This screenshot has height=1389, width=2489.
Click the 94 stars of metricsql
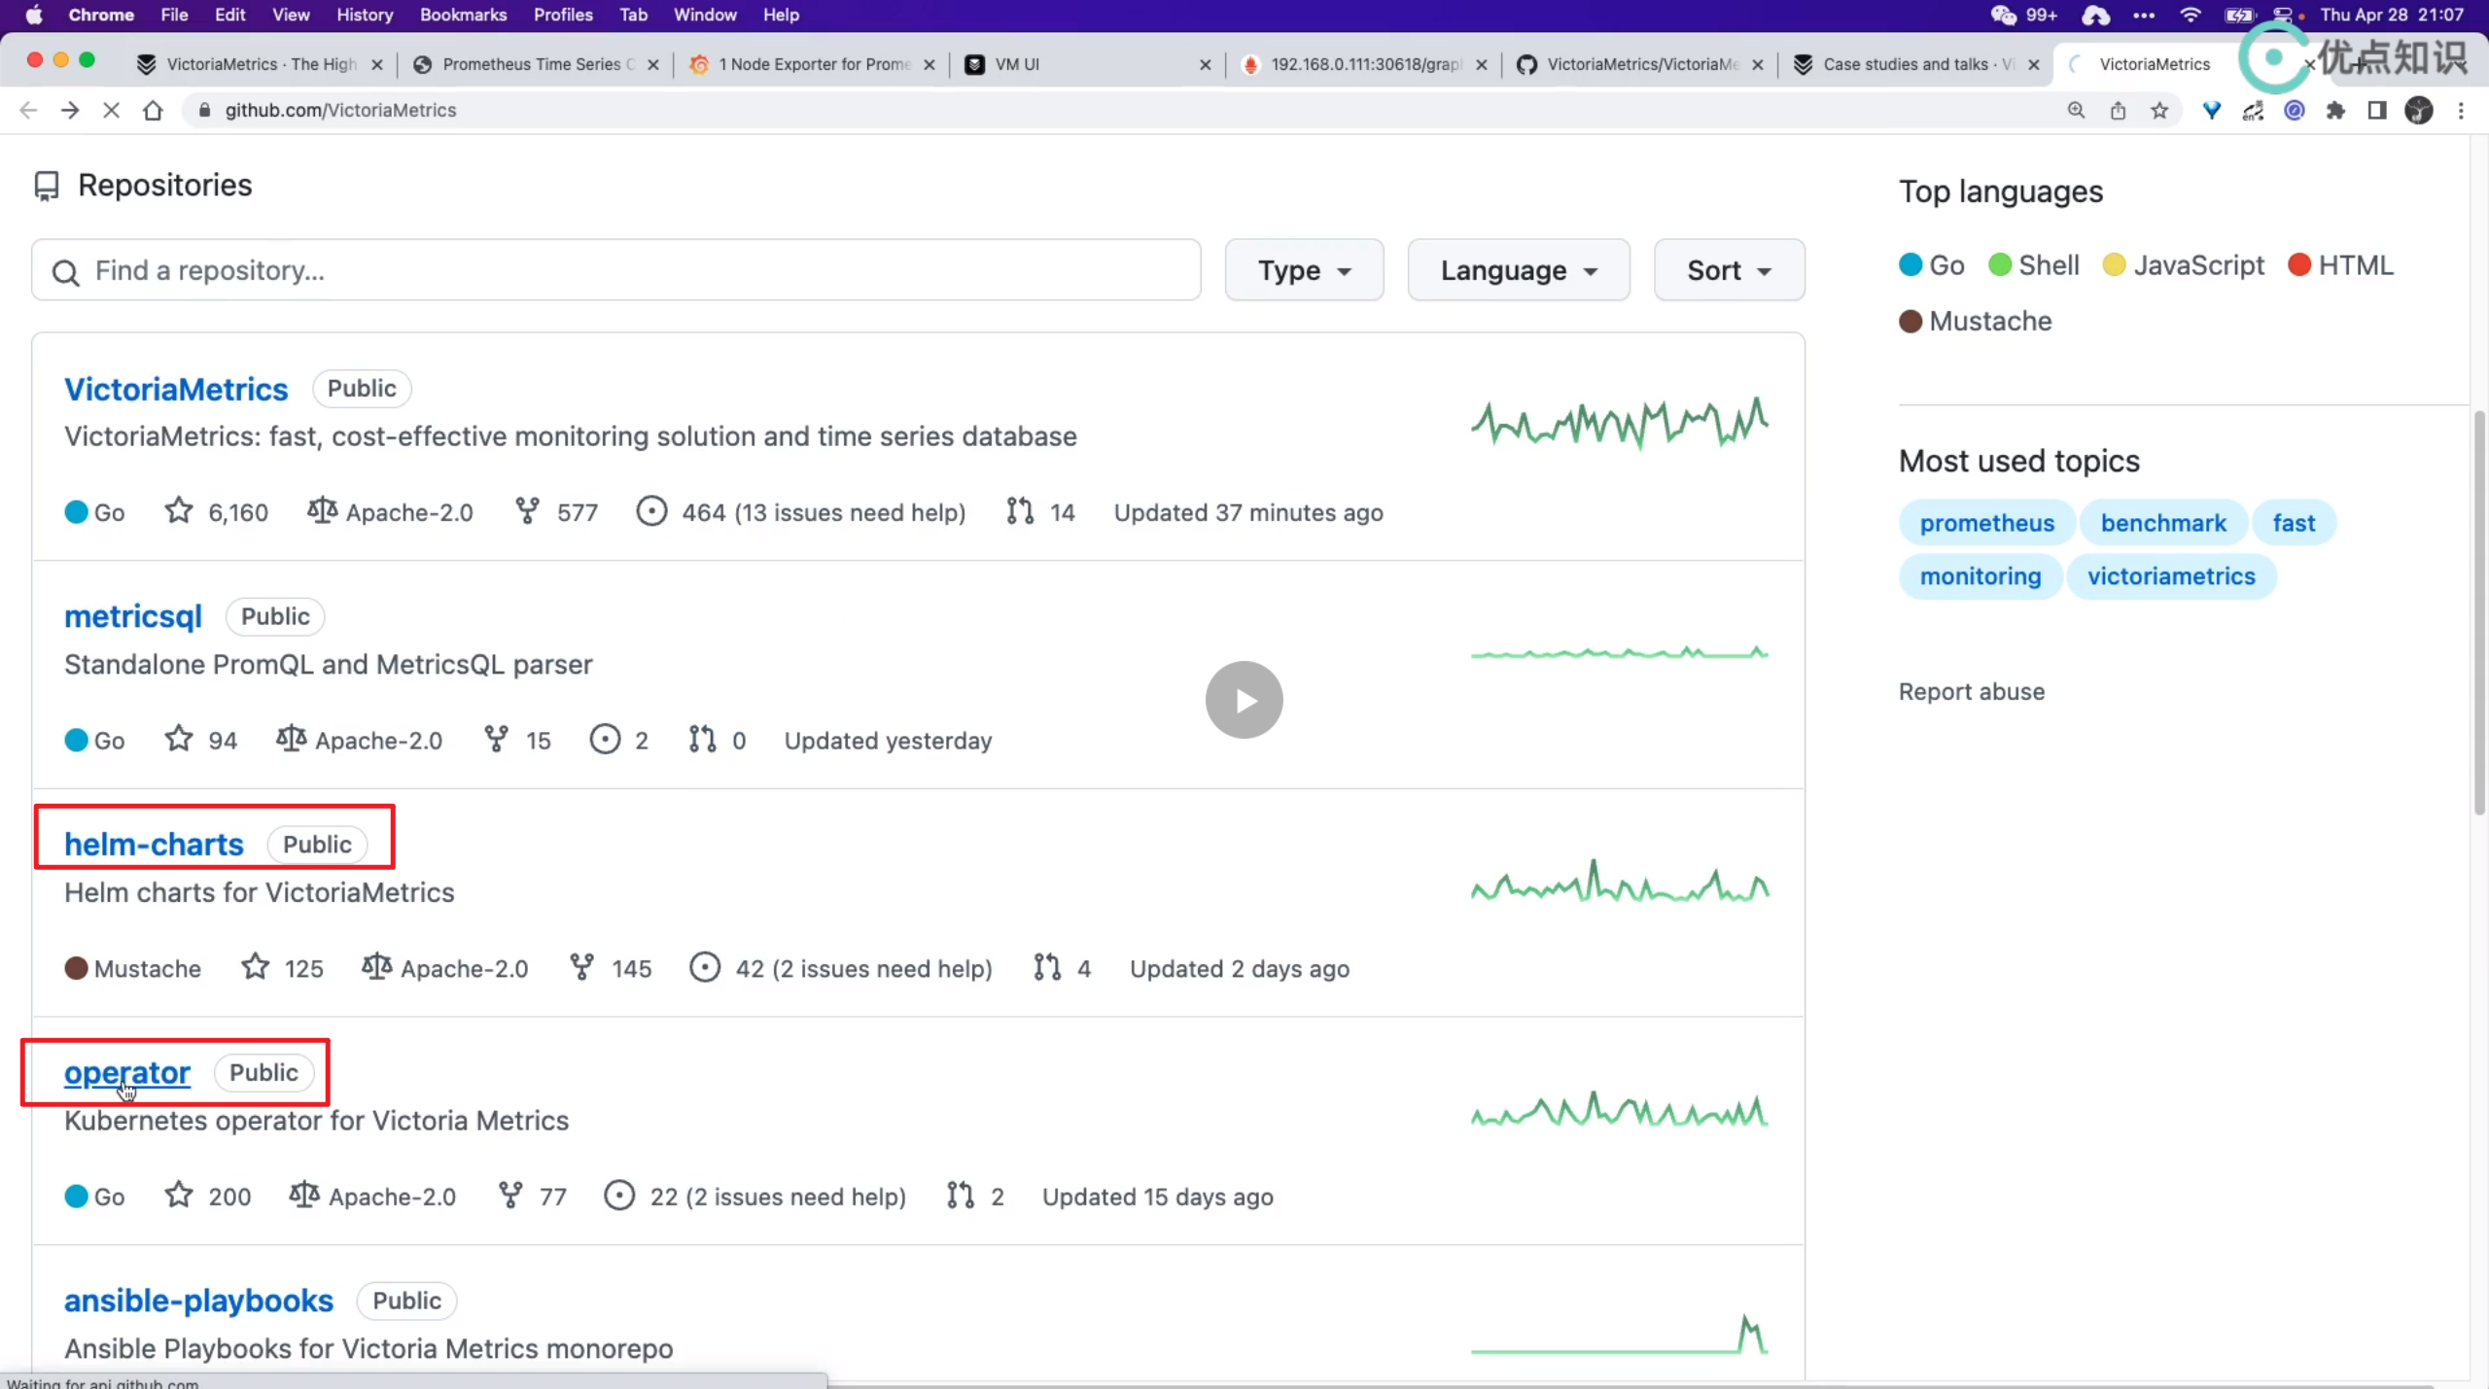click(x=200, y=741)
